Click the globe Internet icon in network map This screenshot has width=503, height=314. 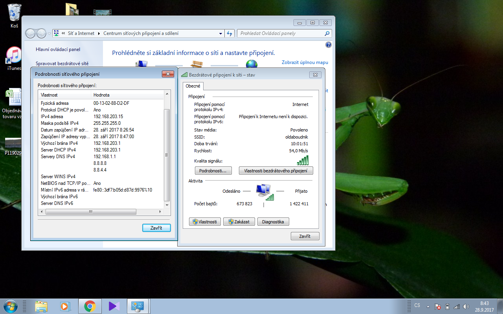(251, 64)
